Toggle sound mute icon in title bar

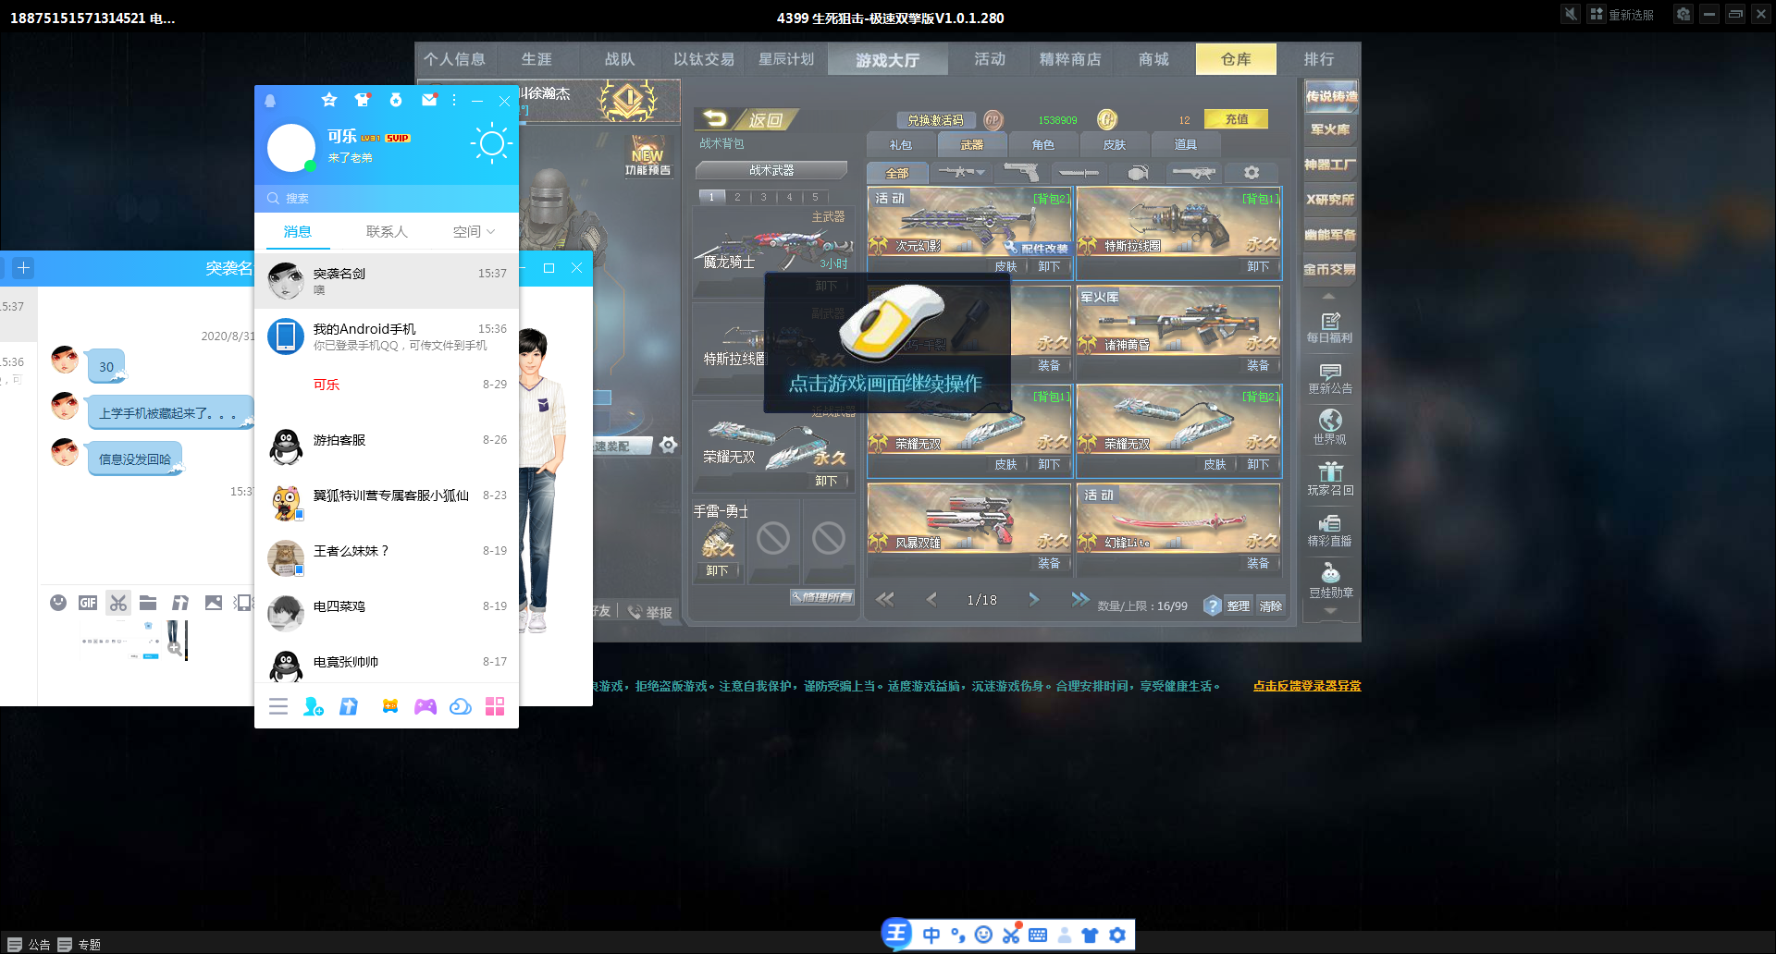pos(1570,14)
